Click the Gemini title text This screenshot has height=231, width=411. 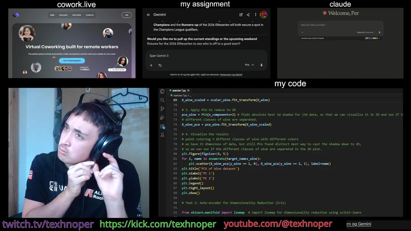(x=160, y=15)
